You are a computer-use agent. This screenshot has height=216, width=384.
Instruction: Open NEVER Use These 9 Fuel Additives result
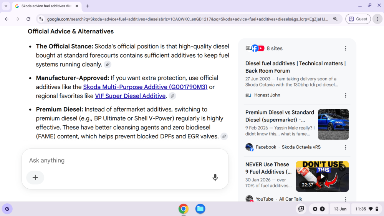click(x=268, y=168)
